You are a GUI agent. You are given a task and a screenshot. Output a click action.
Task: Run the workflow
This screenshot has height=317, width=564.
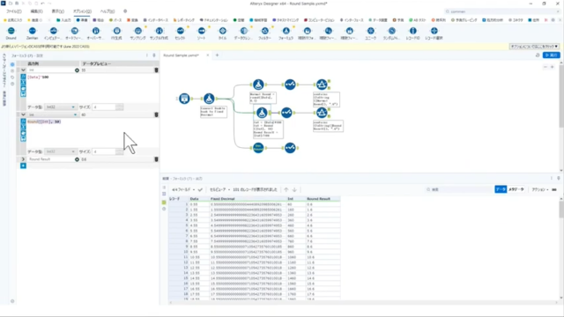click(551, 55)
